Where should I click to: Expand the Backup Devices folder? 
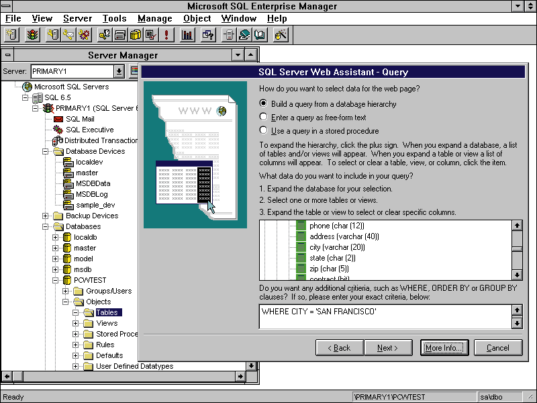45,216
